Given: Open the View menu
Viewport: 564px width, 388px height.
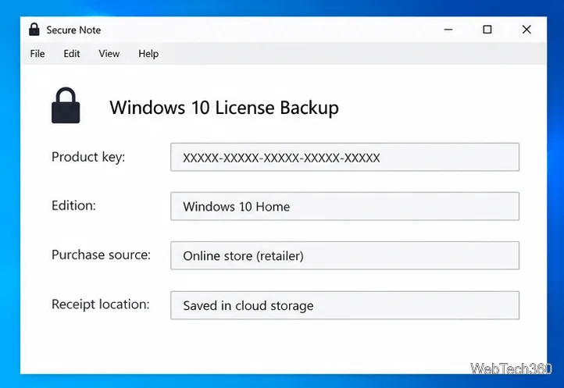Looking at the screenshot, I should tap(109, 54).
